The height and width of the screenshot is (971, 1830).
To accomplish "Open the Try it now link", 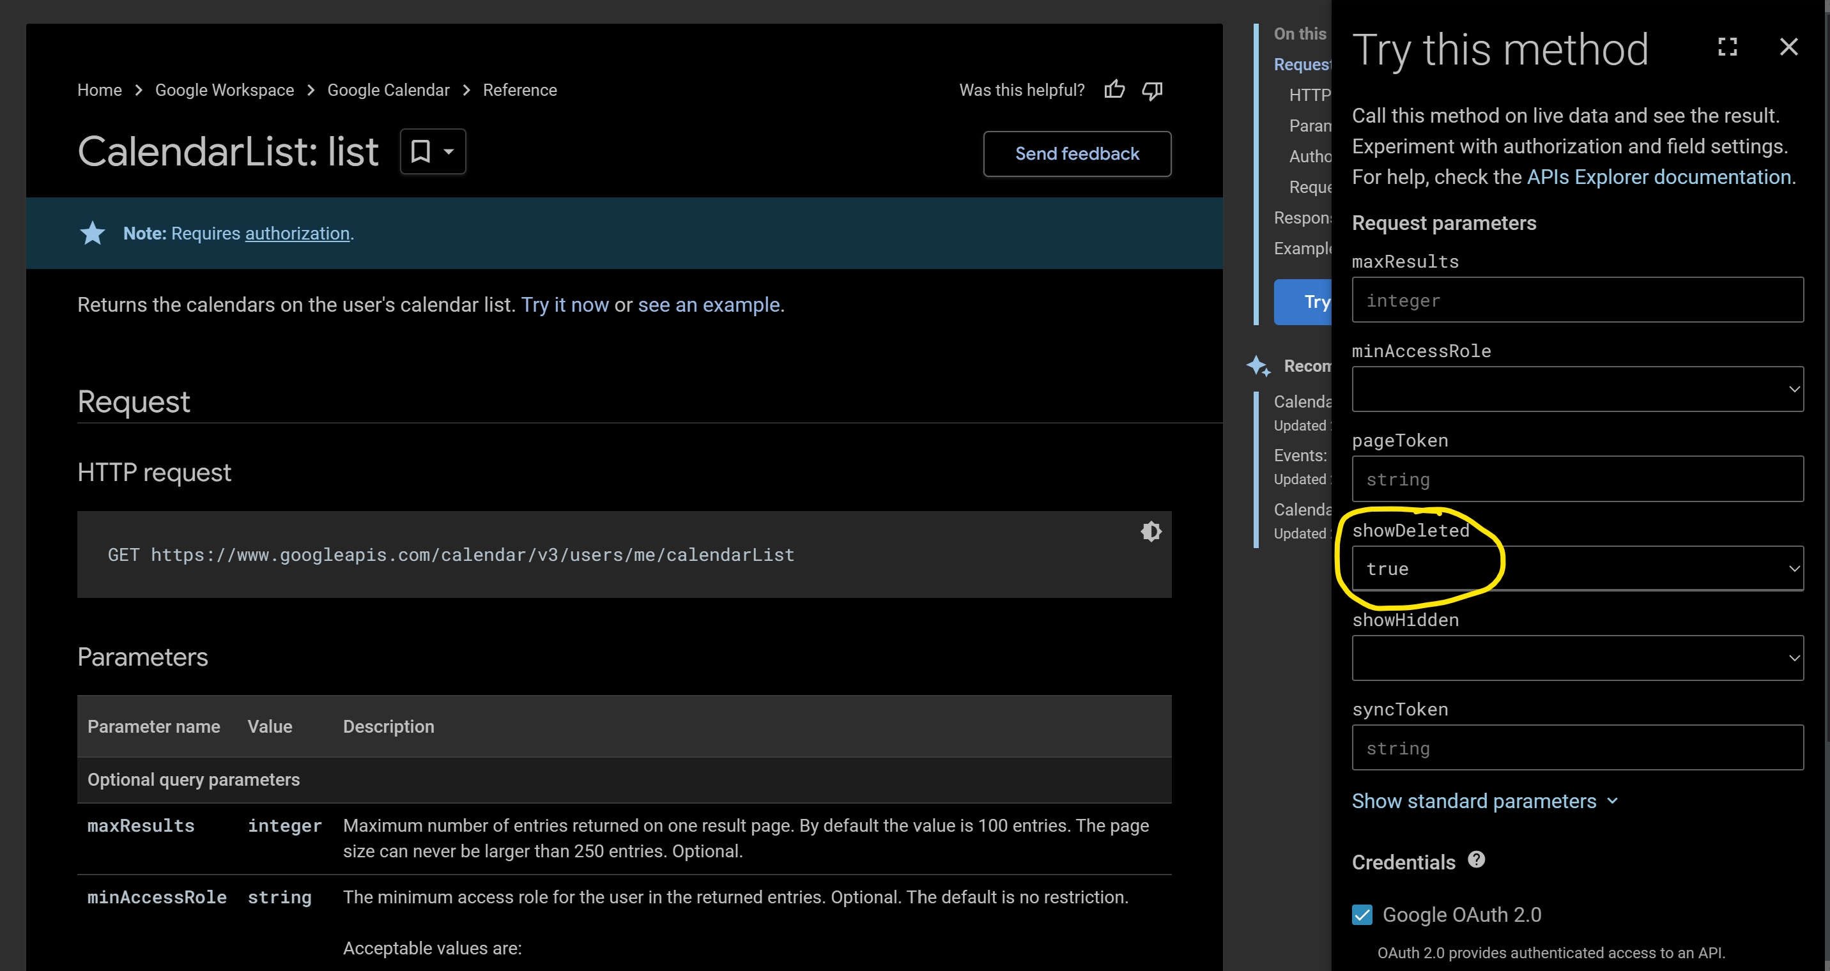I will tap(565, 304).
